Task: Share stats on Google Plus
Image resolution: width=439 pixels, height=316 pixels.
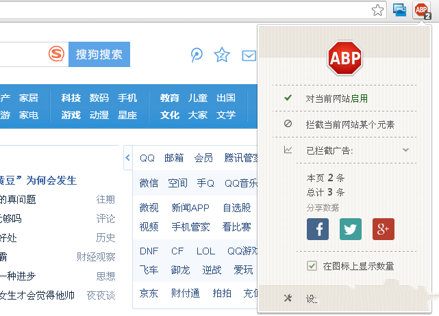Action: (x=383, y=229)
